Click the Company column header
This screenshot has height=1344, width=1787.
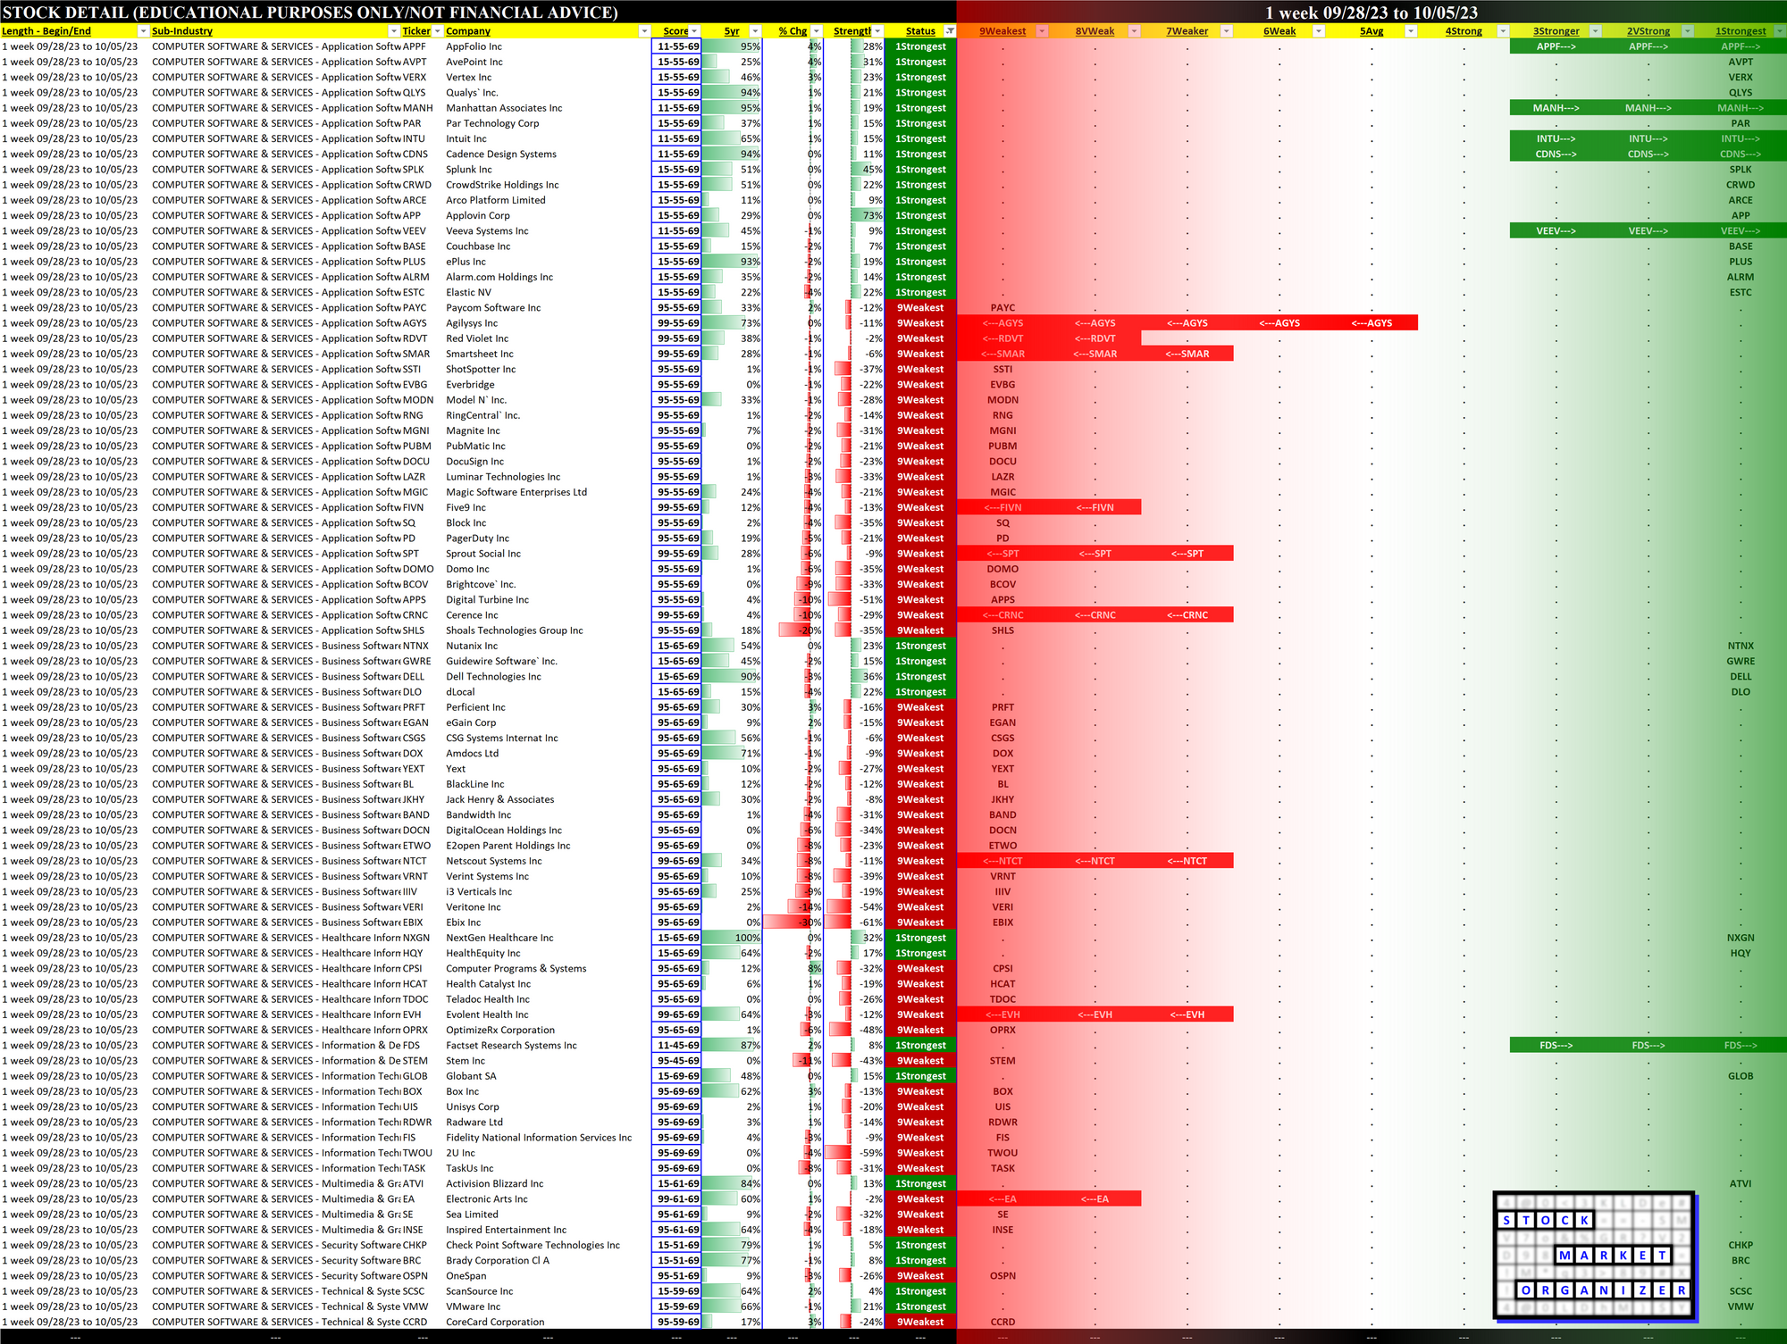click(x=468, y=31)
